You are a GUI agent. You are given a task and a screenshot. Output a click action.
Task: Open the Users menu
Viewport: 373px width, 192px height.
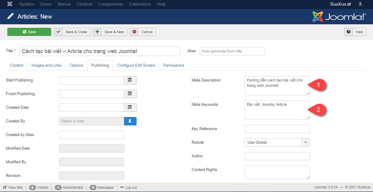tap(46, 4)
